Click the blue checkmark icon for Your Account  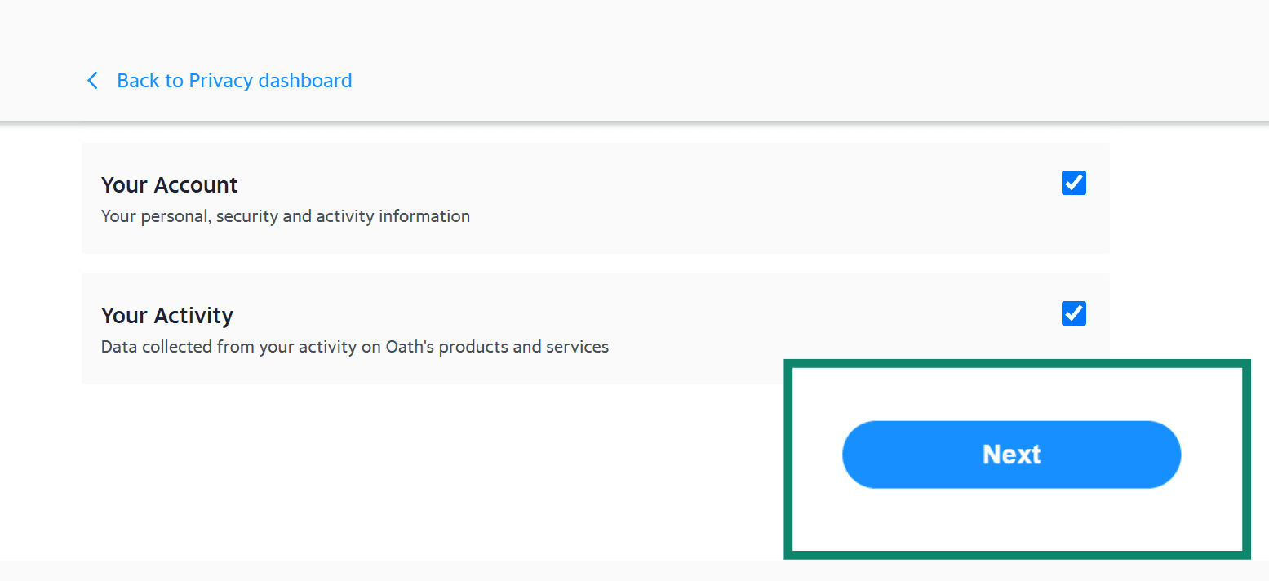click(1074, 183)
